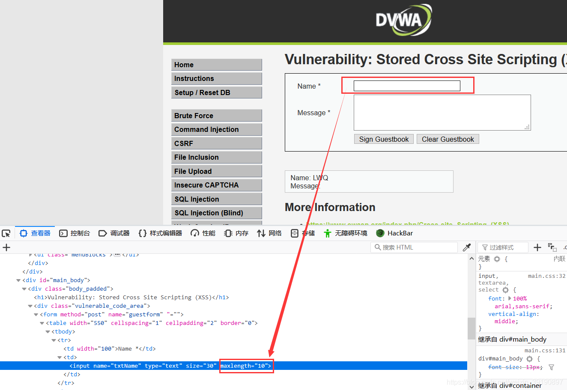Viewport: 567px width, 390px height.
Task: Open the File Upload page
Action: pos(216,171)
